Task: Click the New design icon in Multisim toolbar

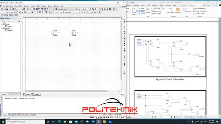Action: (2, 9)
